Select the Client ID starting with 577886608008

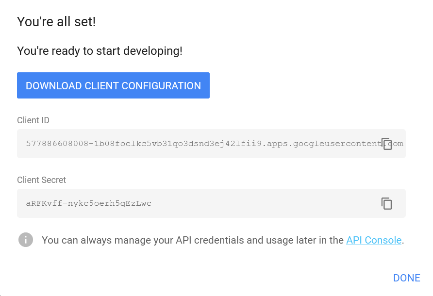(194, 144)
